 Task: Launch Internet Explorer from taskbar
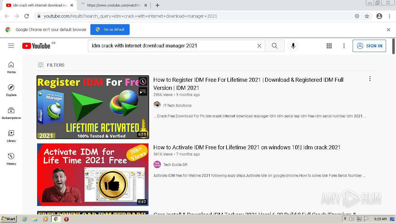point(25,219)
